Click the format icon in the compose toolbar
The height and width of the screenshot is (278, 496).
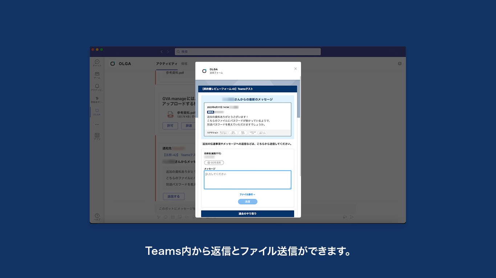point(158,217)
